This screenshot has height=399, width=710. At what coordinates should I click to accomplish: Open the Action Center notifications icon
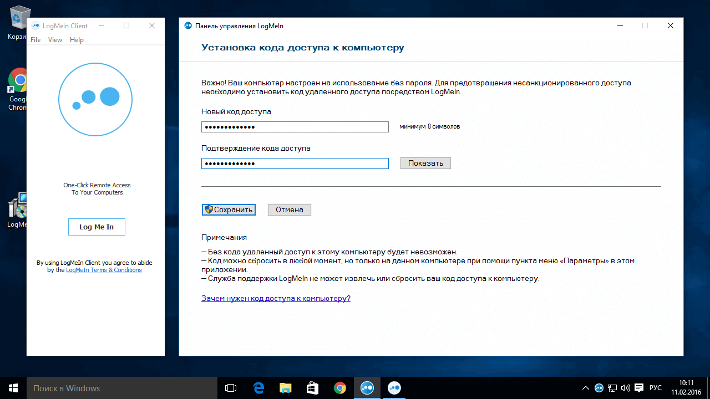639,388
